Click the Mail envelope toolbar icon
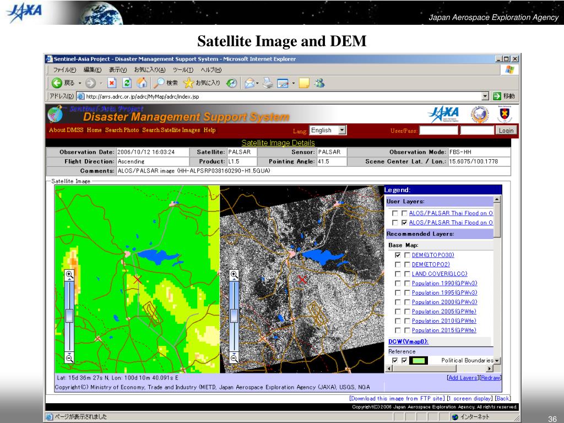The height and width of the screenshot is (423, 564). coord(250,84)
